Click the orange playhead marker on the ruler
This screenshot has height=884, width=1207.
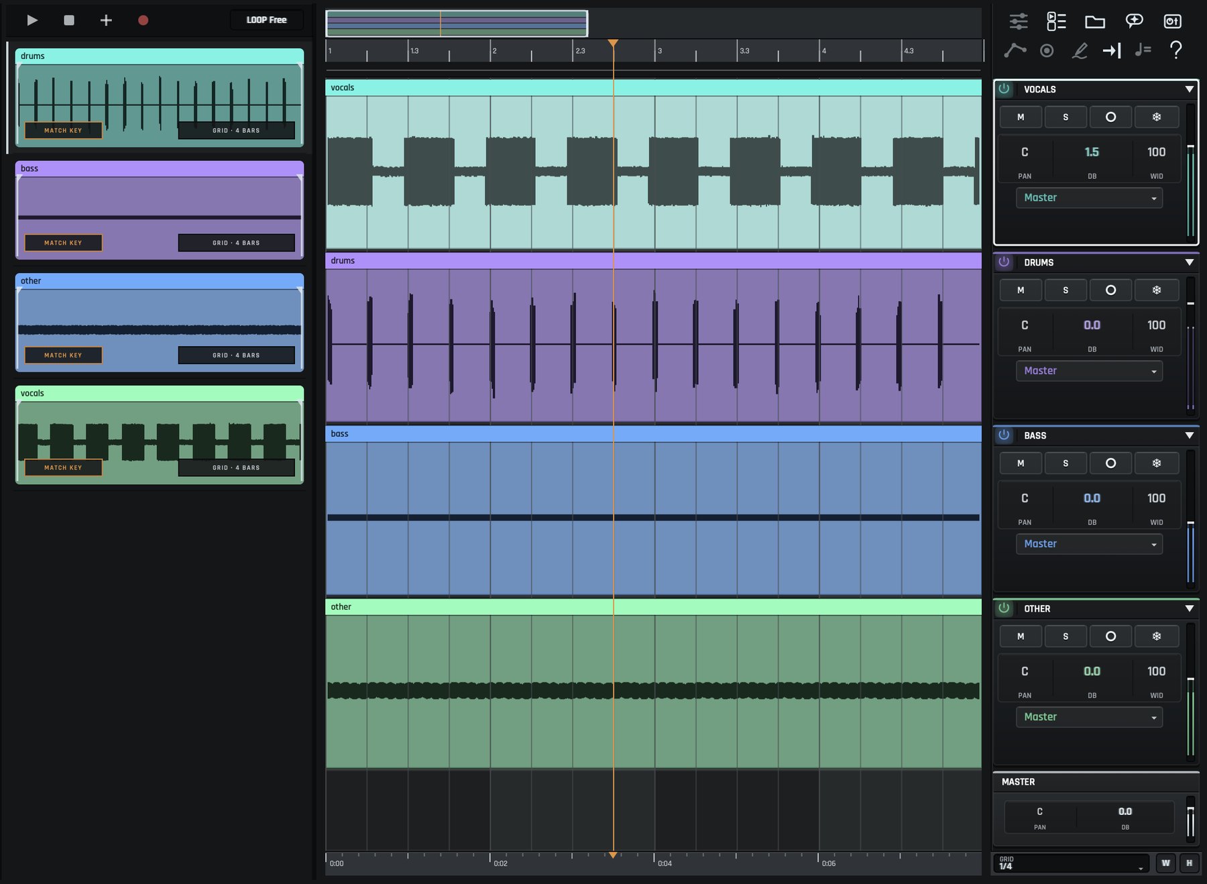[x=613, y=44]
